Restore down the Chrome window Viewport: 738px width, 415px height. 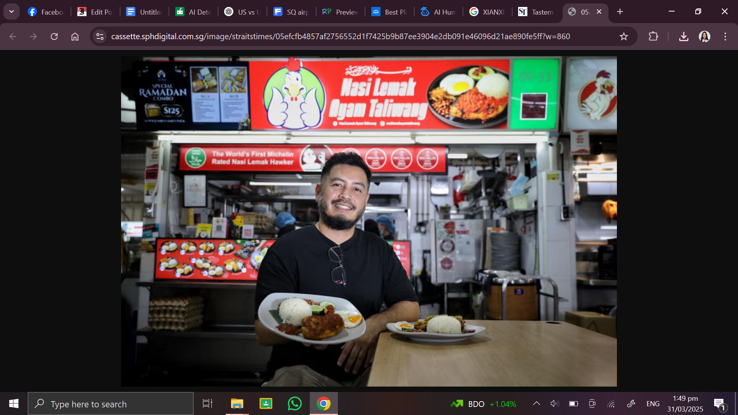click(698, 12)
